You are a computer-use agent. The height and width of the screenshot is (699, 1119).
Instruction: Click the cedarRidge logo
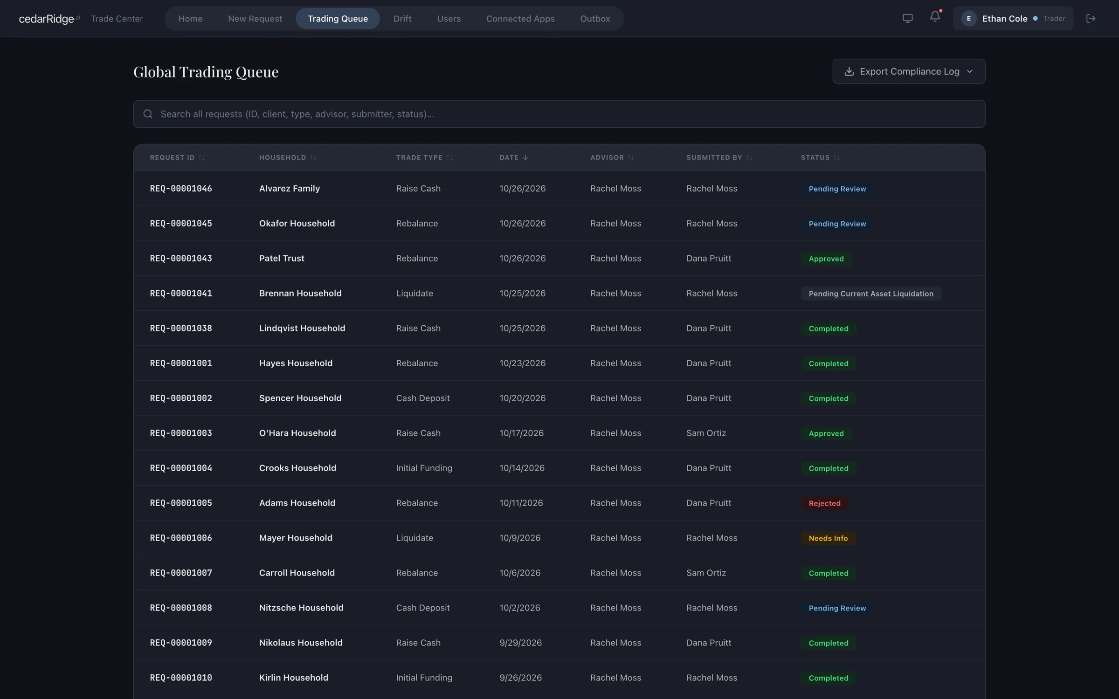tap(49, 19)
